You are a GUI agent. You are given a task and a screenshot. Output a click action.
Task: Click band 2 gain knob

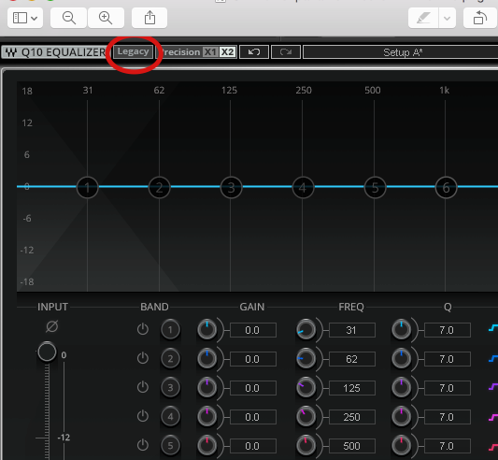207,359
